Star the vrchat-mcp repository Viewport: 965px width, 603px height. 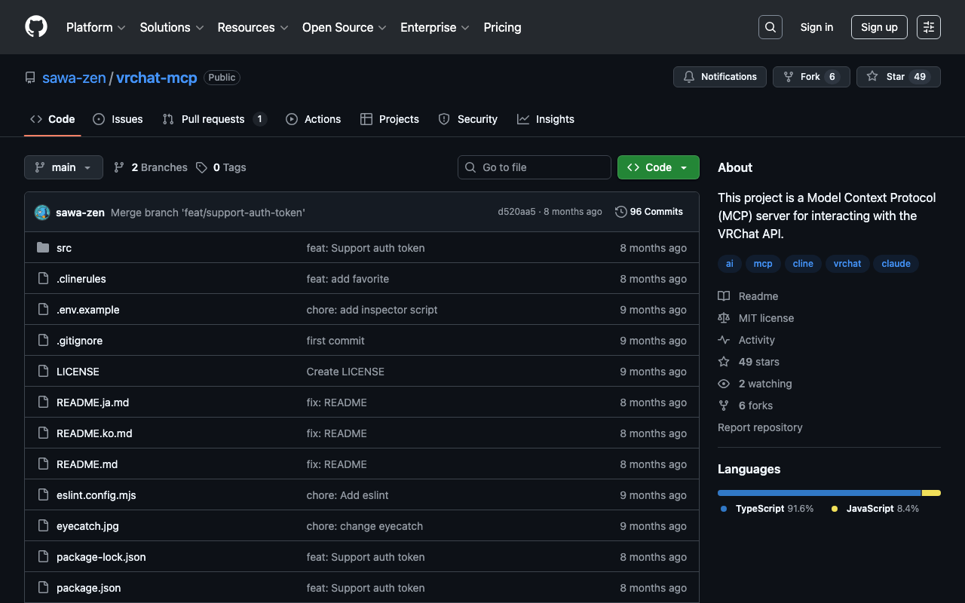tap(887, 77)
